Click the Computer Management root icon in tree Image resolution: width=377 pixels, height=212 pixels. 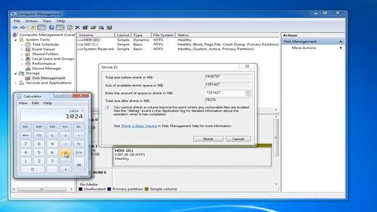(15, 35)
